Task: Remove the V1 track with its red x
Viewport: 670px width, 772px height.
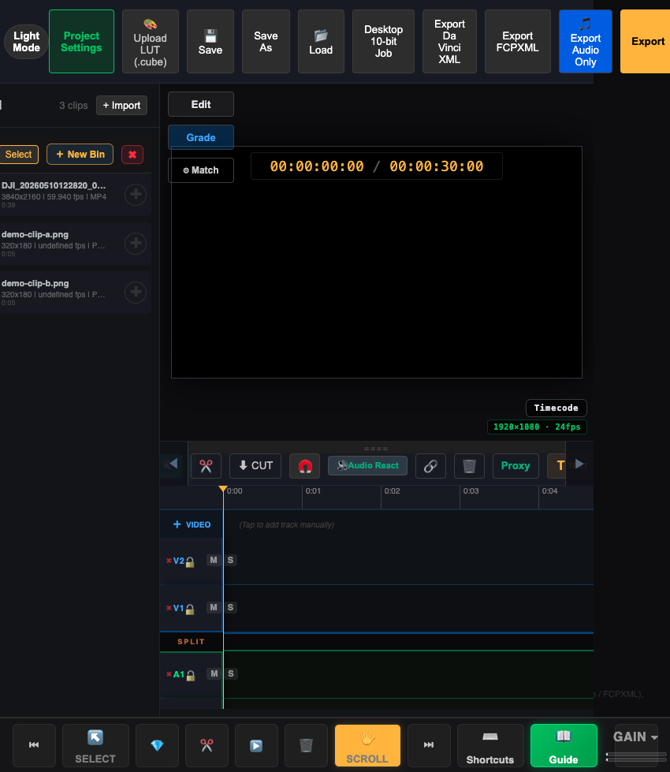Action: (169, 608)
